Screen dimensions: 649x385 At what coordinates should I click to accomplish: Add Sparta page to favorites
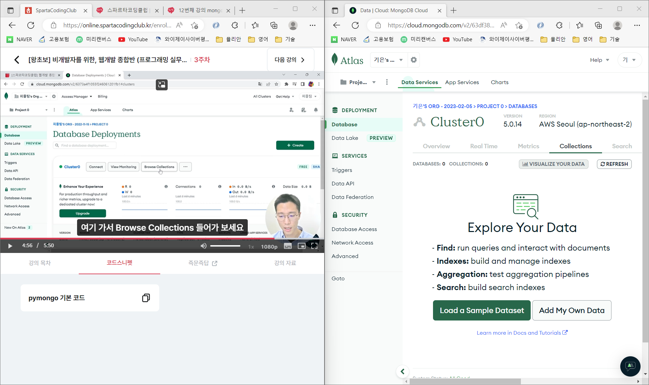click(194, 25)
